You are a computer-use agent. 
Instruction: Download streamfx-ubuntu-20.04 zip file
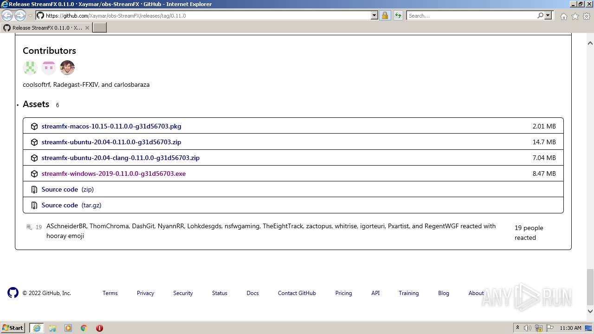111,142
